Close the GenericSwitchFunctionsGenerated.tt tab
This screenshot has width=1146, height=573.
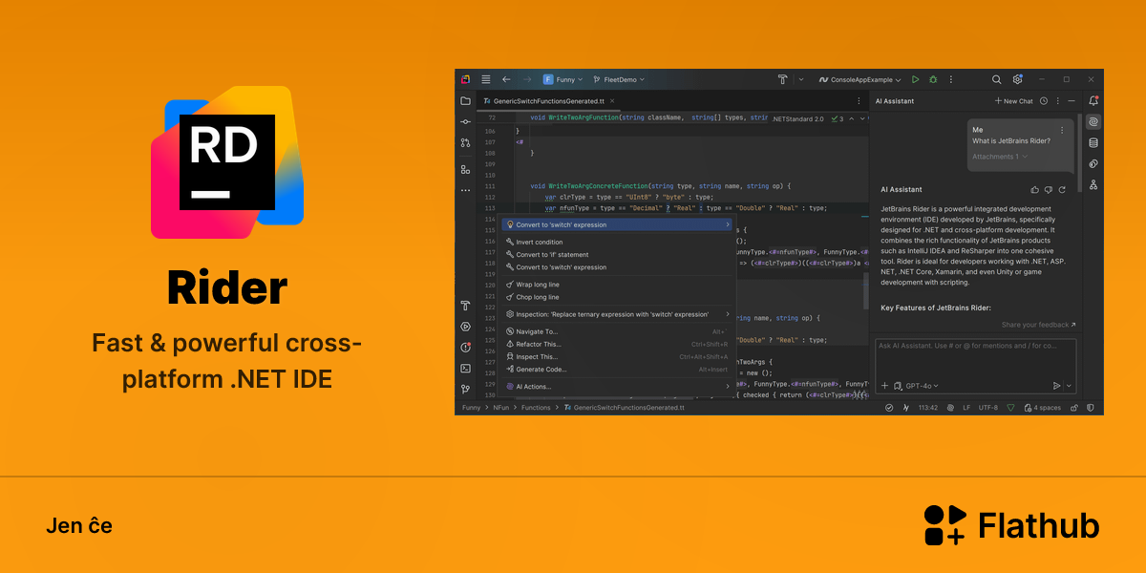coord(611,100)
